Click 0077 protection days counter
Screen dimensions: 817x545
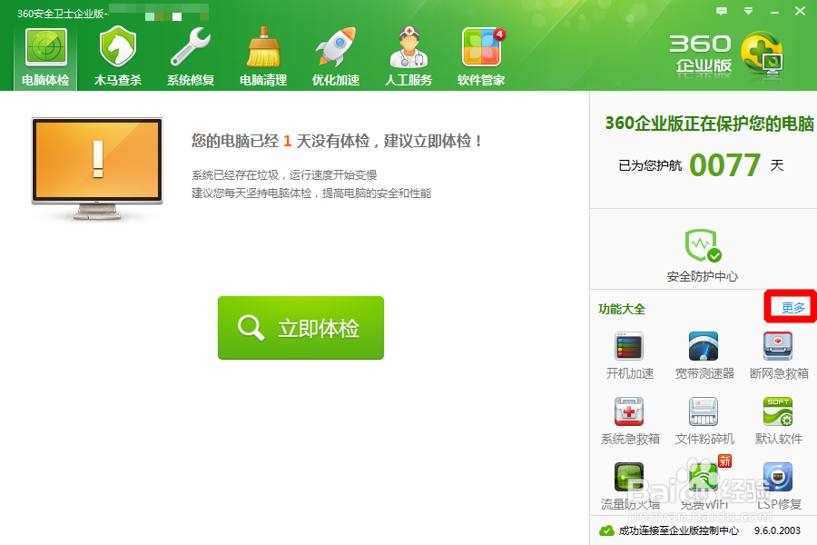(724, 165)
